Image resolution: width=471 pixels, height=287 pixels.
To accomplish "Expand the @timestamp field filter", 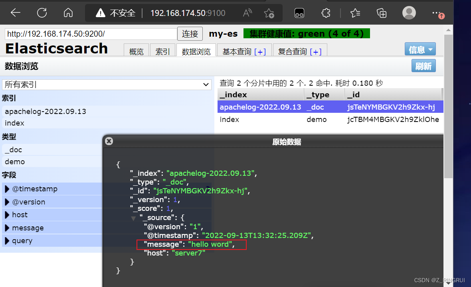I will (7, 189).
